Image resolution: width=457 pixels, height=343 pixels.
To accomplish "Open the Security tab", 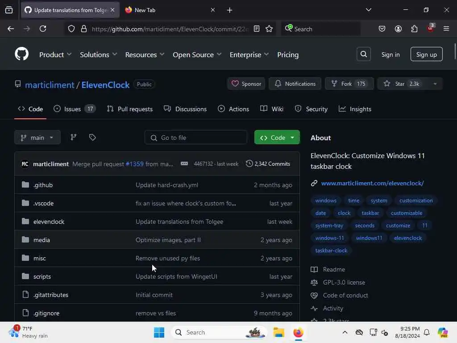I will [311, 109].
